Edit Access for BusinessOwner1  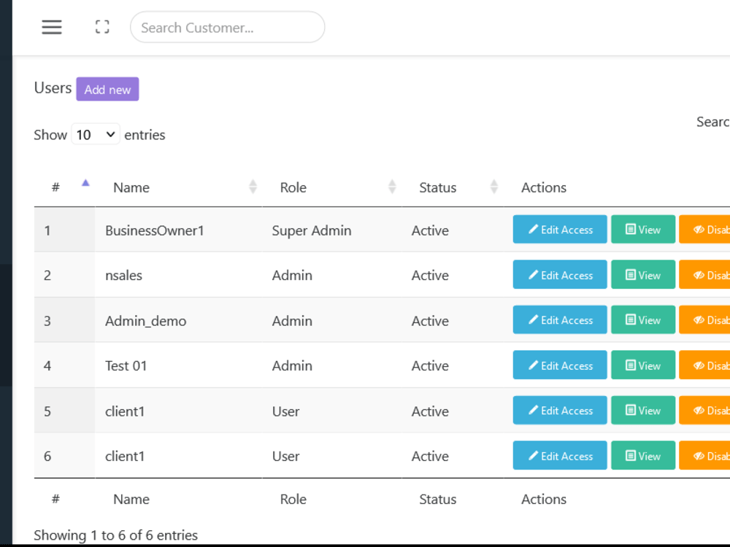coord(560,229)
